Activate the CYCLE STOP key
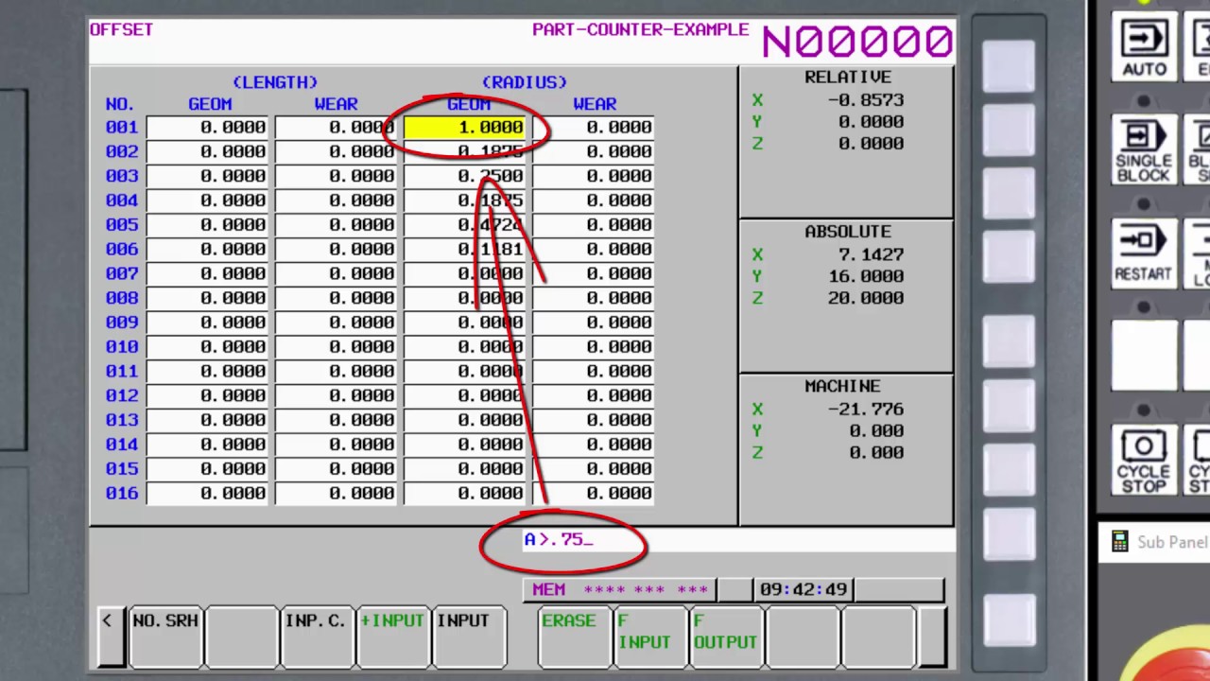Screen dimensions: 1210x681 (1144, 460)
